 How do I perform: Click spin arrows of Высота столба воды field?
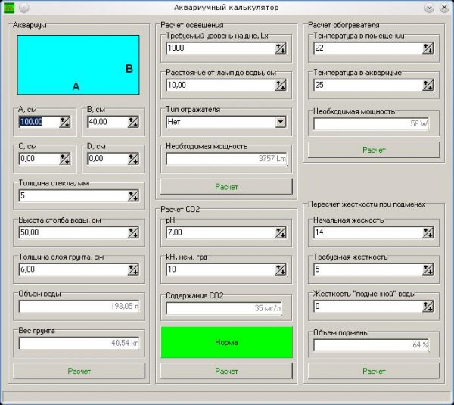pyautogui.click(x=133, y=232)
